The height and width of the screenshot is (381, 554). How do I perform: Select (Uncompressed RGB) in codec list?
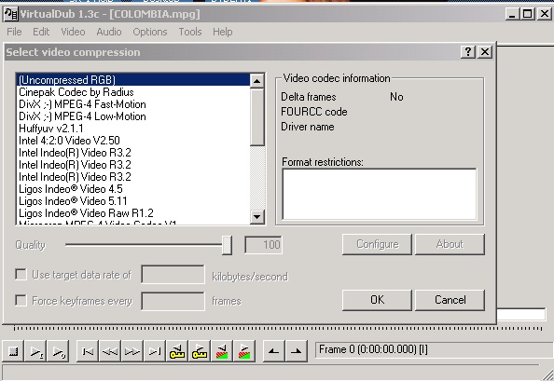pyautogui.click(x=133, y=80)
